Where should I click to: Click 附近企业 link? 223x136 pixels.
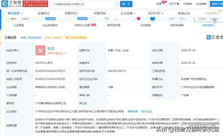tap(146, 111)
